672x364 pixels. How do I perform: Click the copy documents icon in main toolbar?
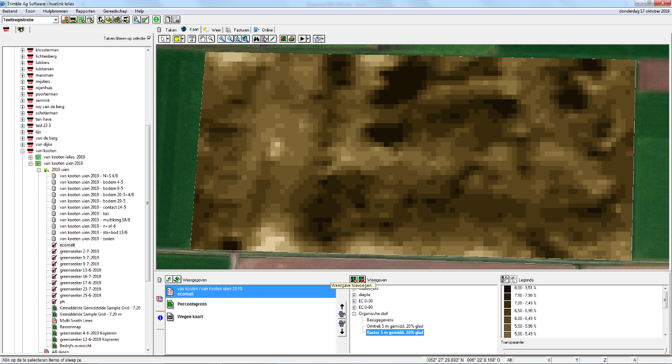(x=168, y=19)
